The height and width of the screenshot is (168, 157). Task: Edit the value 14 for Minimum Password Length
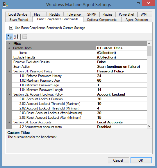tap(122, 90)
